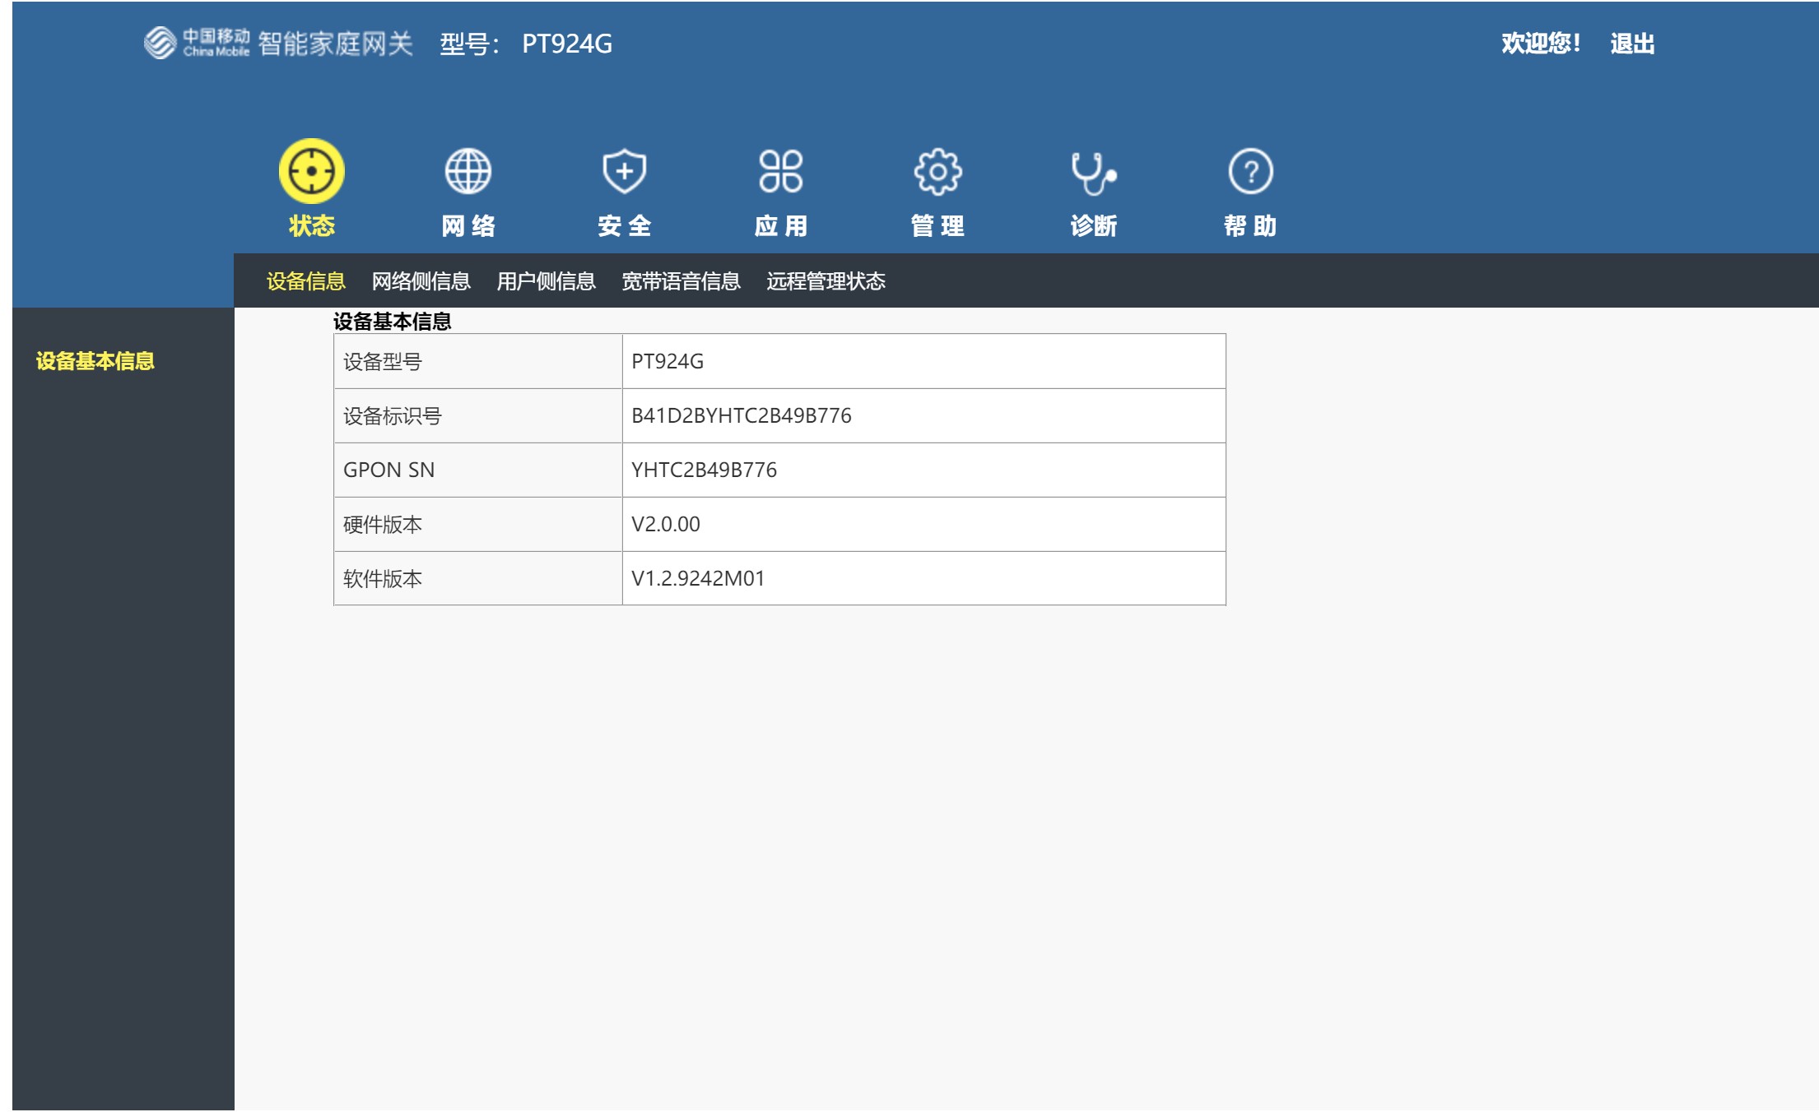The image size is (1819, 1112).
Task: Click the 设备信息 tab
Action: tap(306, 280)
